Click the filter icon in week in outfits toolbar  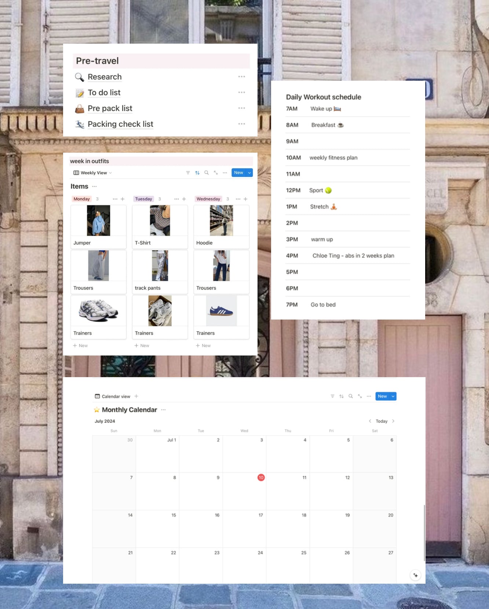(x=188, y=173)
